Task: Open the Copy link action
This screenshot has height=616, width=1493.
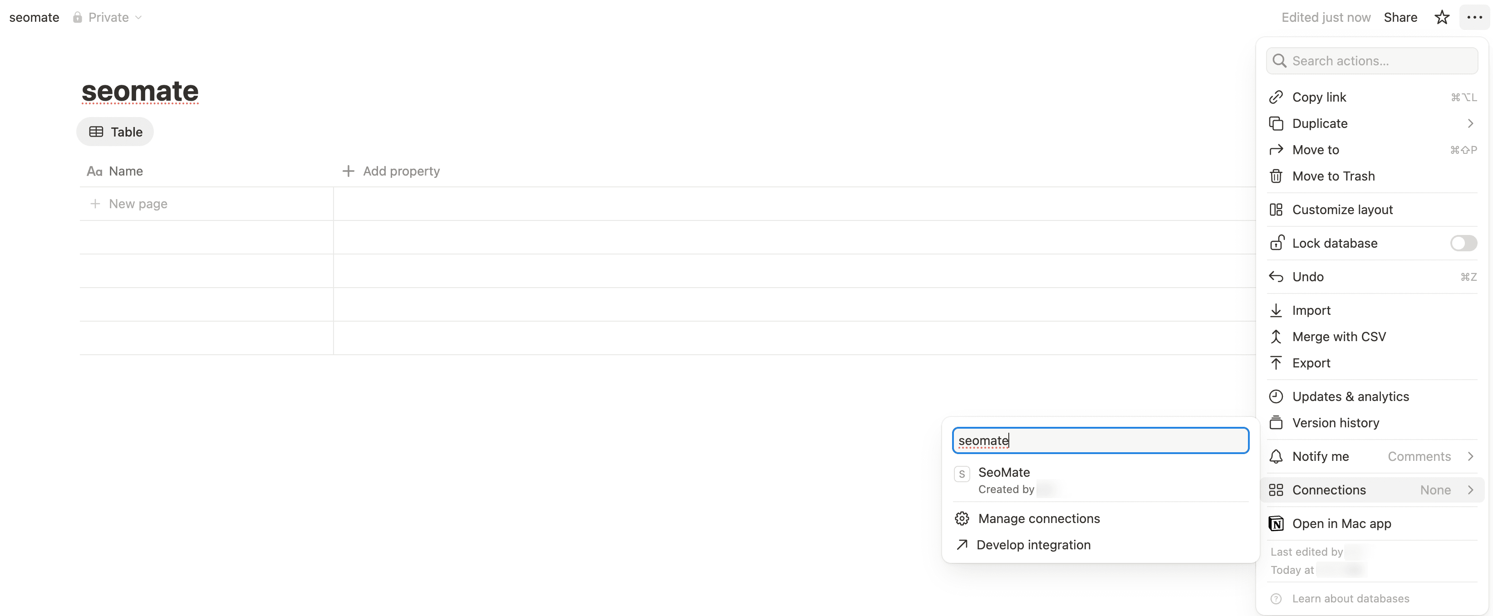Action: click(x=1320, y=97)
